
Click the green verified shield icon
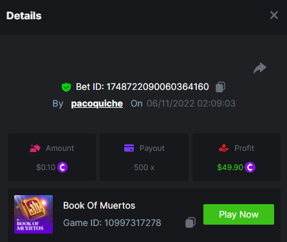(x=66, y=87)
